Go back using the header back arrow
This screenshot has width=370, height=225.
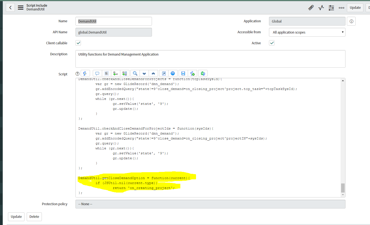pyautogui.click(x=10, y=7)
